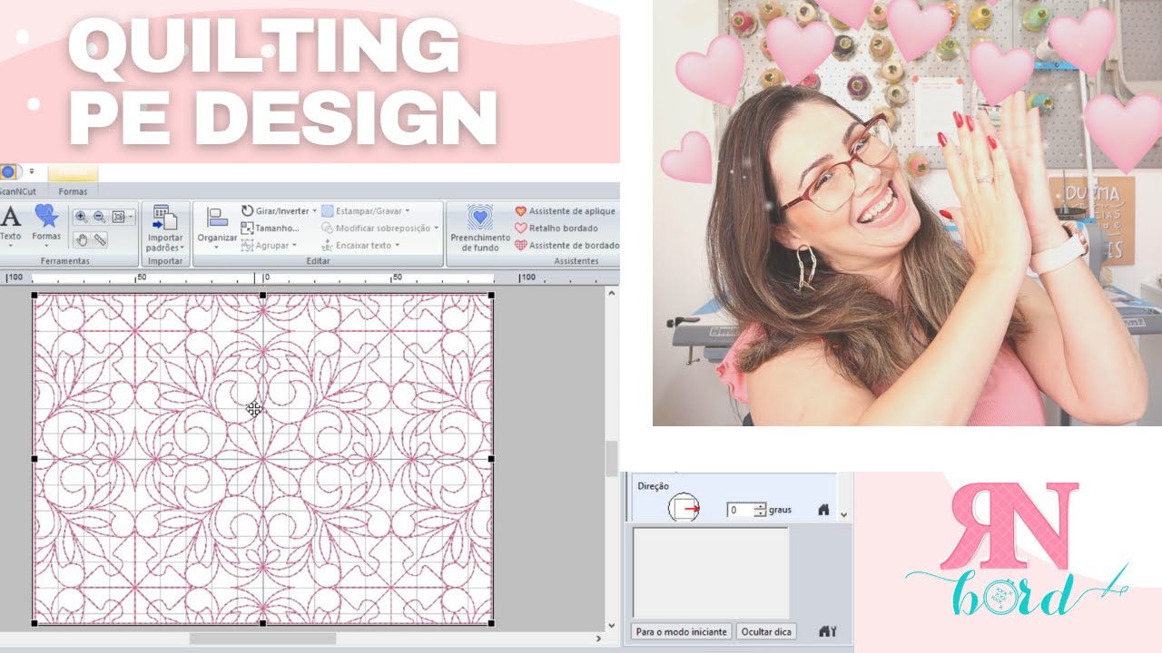Click the canvas scrollbar up arrow

click(x=612, y=292)
